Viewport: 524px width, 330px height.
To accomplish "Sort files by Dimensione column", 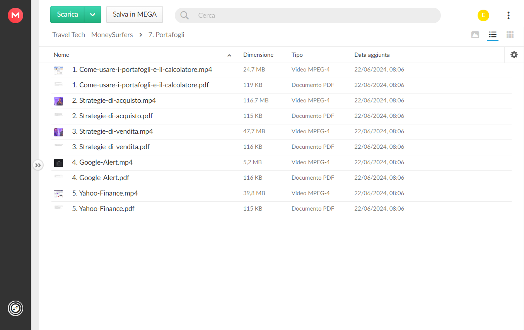I will pos(258,55).
